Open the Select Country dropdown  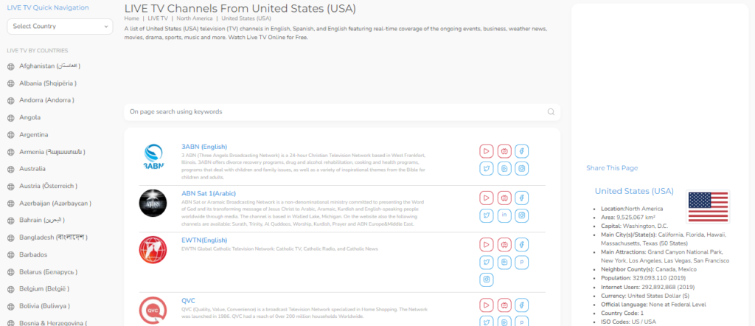60,27
